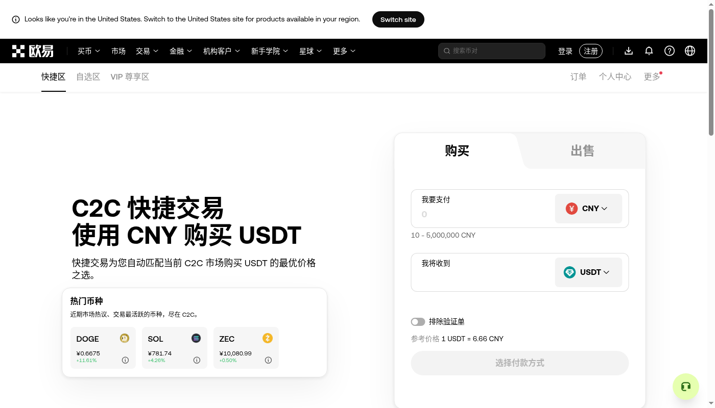Click the OKX logo in the header

coord(33,51)
